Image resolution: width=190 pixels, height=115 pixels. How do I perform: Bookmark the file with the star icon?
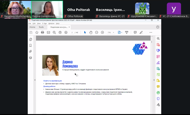37,33
